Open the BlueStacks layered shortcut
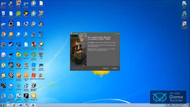Viewport: 190px width, 107px height. point(26,56)
